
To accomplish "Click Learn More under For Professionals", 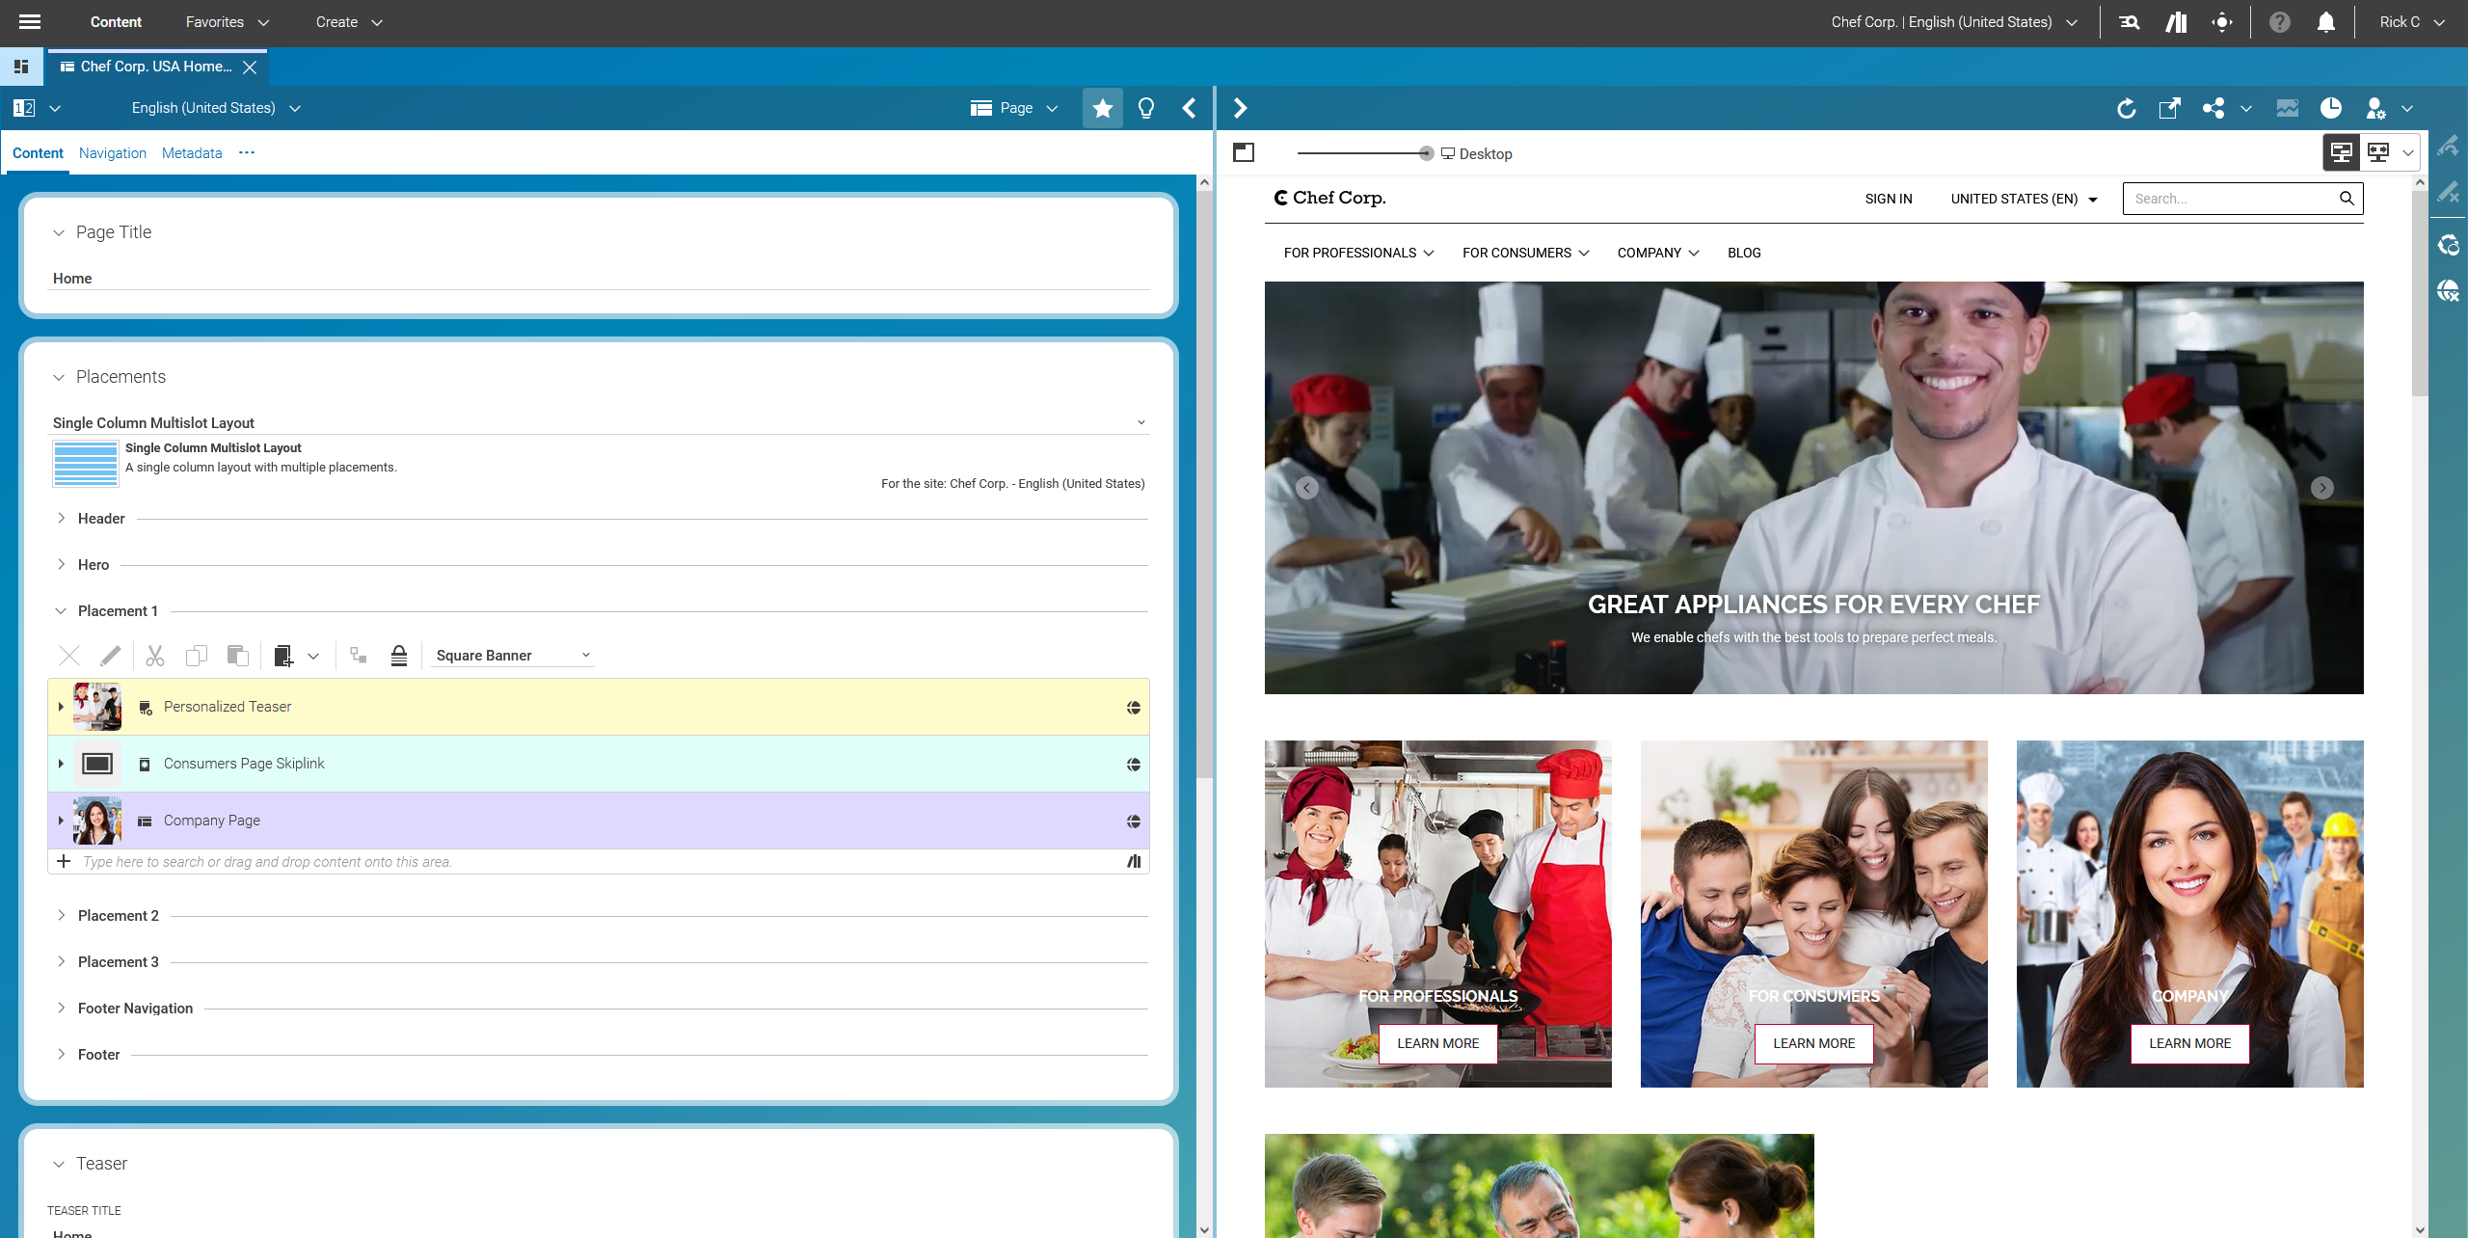I will [x=1437, y=1043].
